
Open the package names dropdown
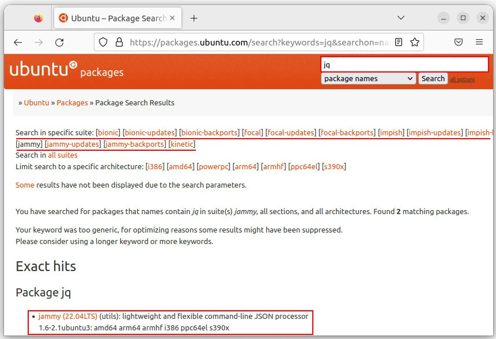click(x=368, y=79)
